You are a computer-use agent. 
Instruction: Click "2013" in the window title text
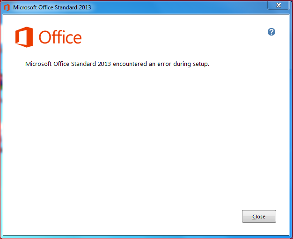pos(85,7)
